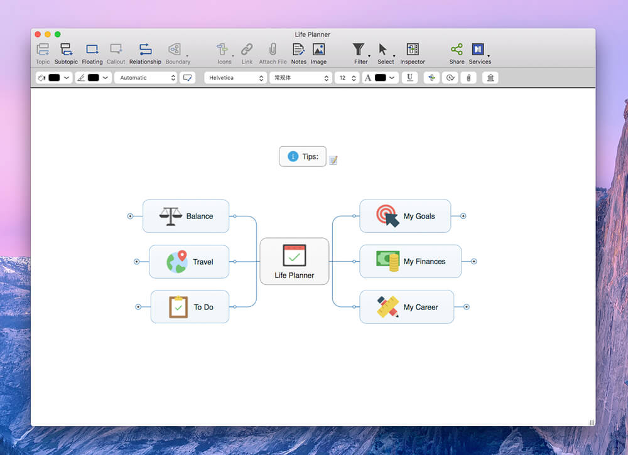Click the callout shape button in format bar

tap(187, 78)
